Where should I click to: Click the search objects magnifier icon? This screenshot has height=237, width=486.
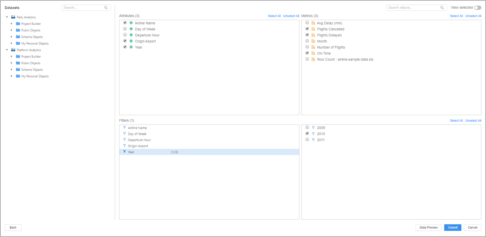pos(442,8)
